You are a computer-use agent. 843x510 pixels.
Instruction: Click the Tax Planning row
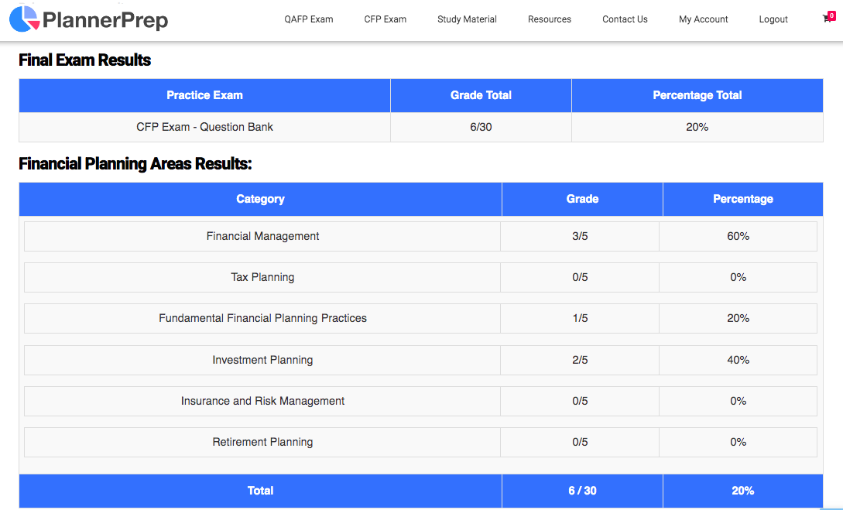(262, 277)
